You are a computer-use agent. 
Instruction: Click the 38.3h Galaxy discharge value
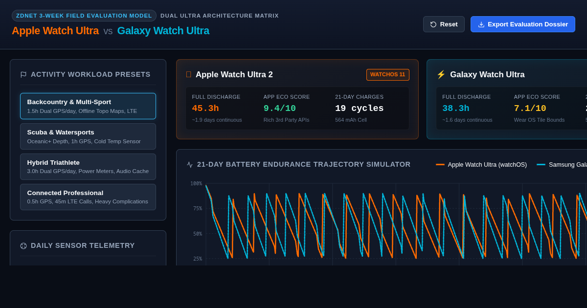coord(456,109)
